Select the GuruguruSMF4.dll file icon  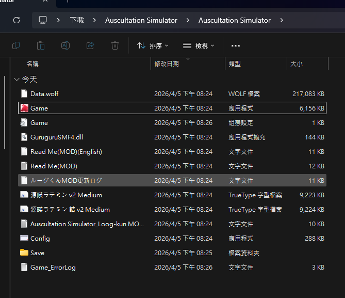(x=24, y=137)
